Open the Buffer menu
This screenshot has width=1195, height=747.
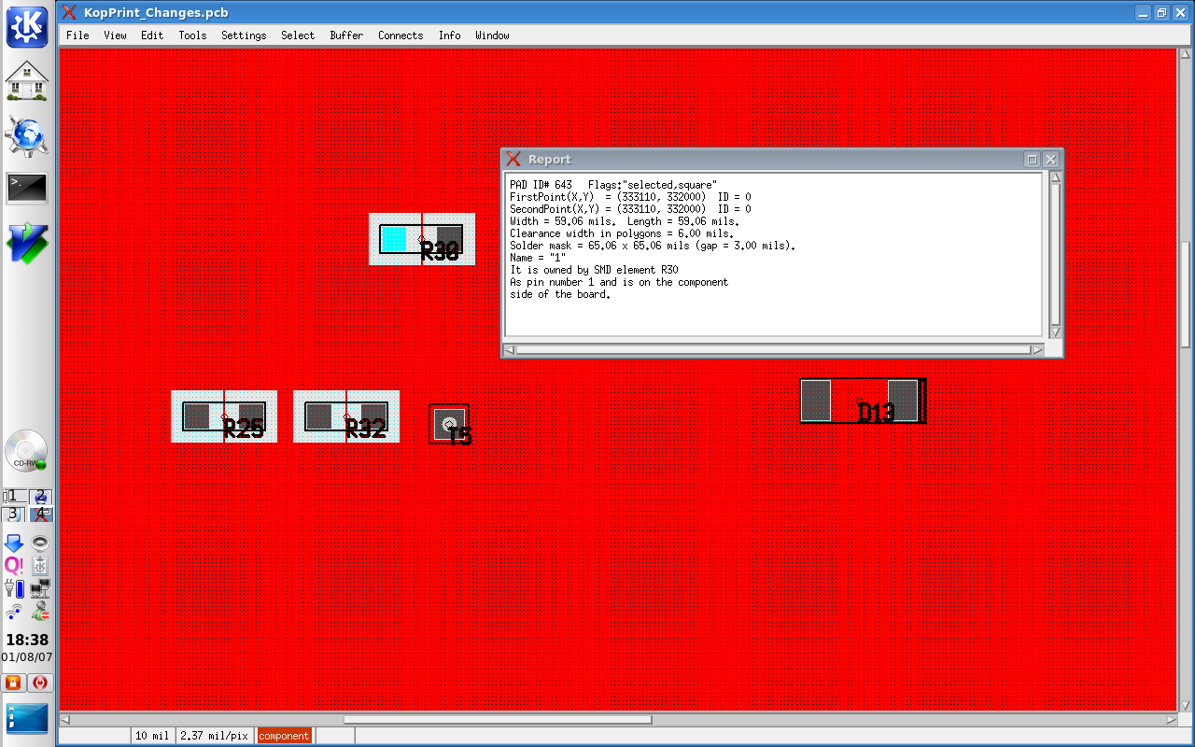(x=346, y=35)
